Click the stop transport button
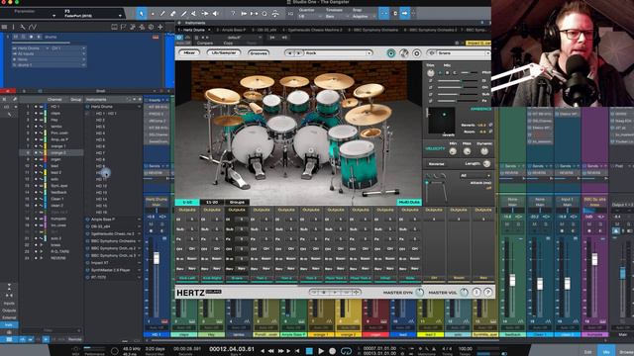The image size is (634, 356). click(x=309, y=351)
